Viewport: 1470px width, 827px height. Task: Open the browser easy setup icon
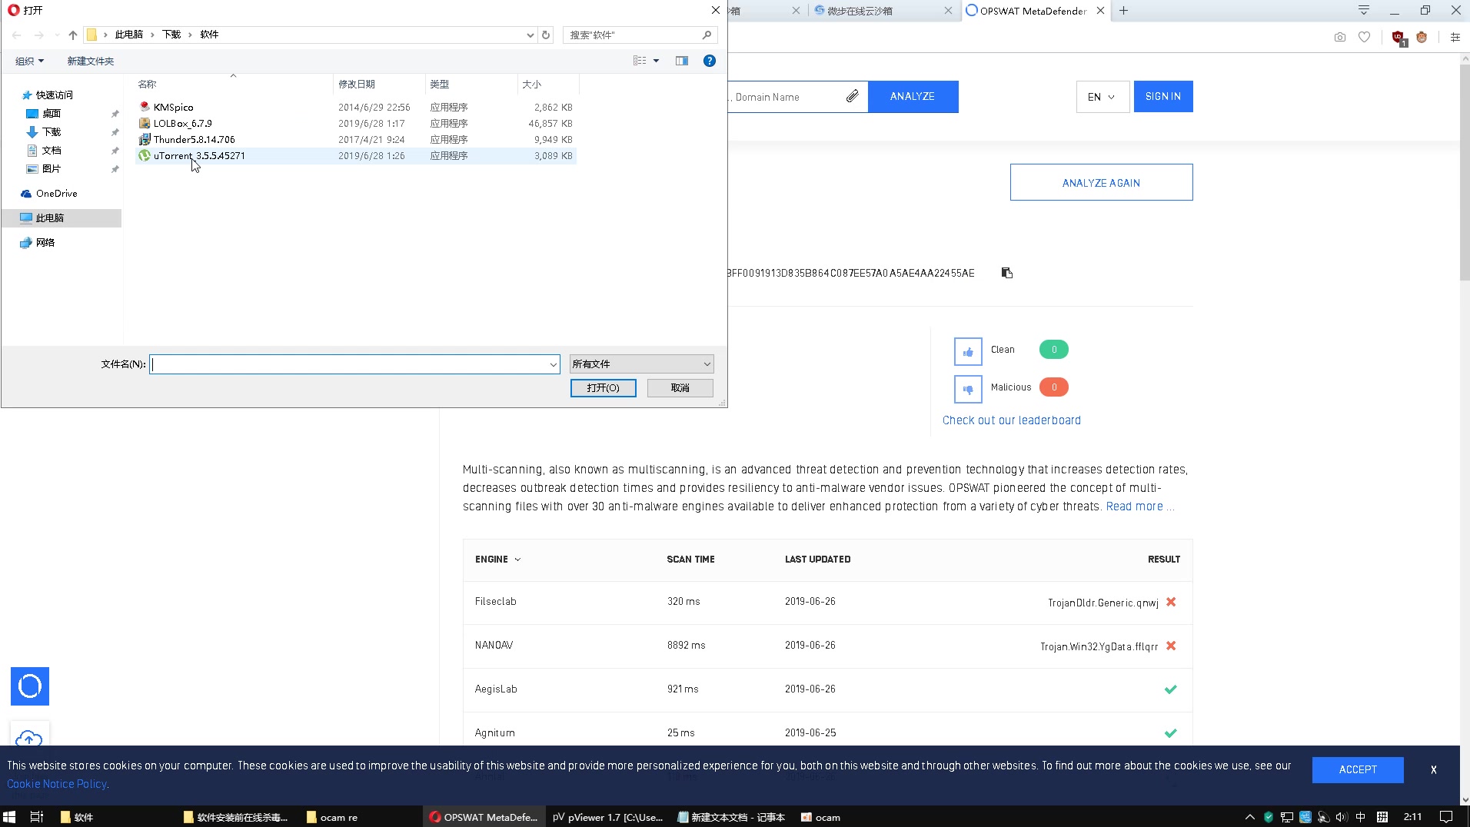pyautogui.click(x=1455, y=37)
